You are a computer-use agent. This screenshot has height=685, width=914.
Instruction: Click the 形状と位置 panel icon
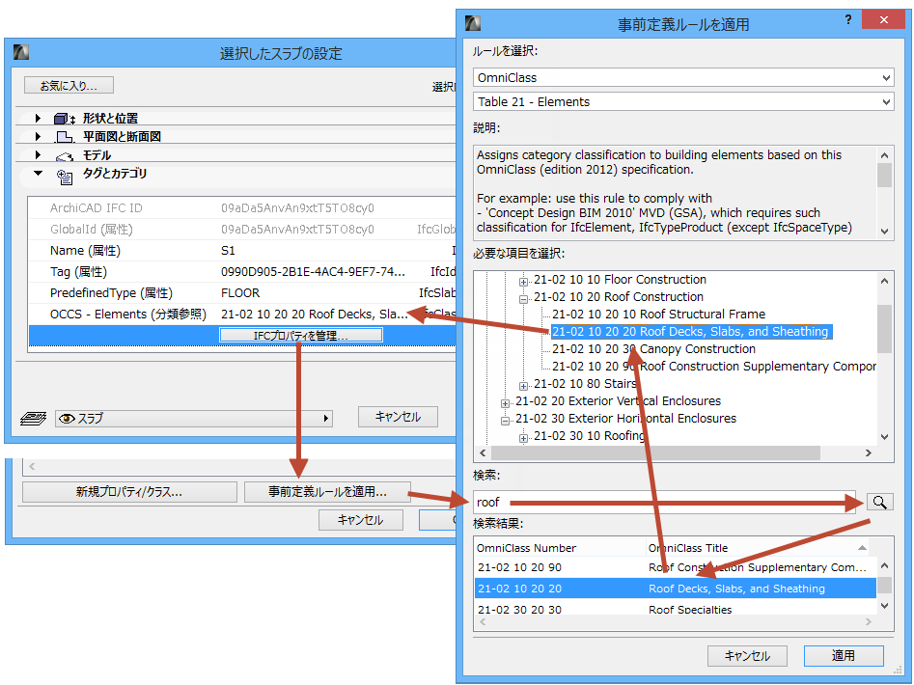[x=64, y=119]
